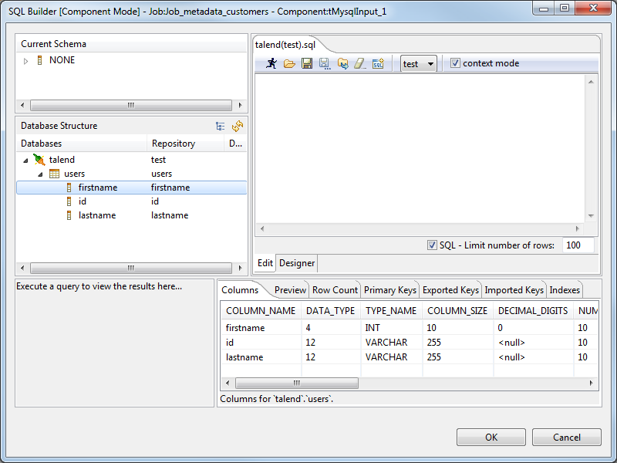Clear the SQL editor with the eraser icon

click(360, 63)
